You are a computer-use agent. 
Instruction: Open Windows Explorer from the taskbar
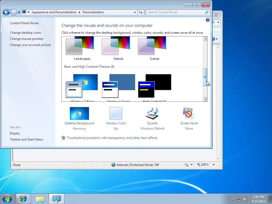click(x=40, y=199)
